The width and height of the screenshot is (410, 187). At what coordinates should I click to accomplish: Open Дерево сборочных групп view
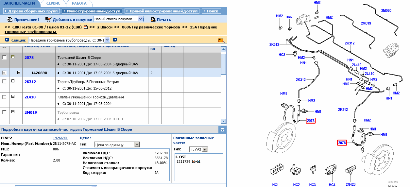[31, 11]
